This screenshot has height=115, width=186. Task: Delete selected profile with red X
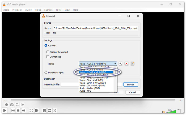tap(126, 64)
